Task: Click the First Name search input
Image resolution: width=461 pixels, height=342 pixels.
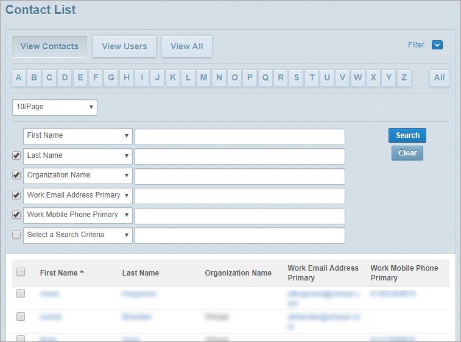Action: [x=240, y=137]
